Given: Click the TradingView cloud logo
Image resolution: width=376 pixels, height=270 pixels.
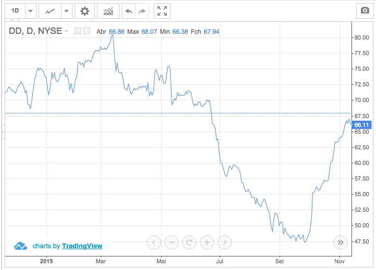Looking at the screenshot, I should coord(20,246).
